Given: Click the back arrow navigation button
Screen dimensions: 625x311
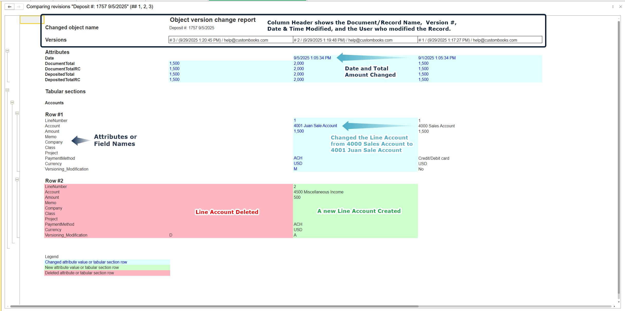Looking at the screenshot, I should (x=10, y=7).
